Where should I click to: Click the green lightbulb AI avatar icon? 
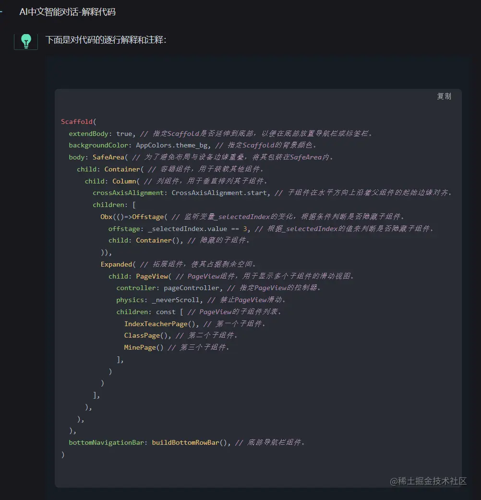(x=26, y=41)
